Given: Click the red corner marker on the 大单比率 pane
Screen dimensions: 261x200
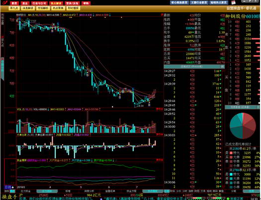Looking at the screenshot, I should (159, 134).
